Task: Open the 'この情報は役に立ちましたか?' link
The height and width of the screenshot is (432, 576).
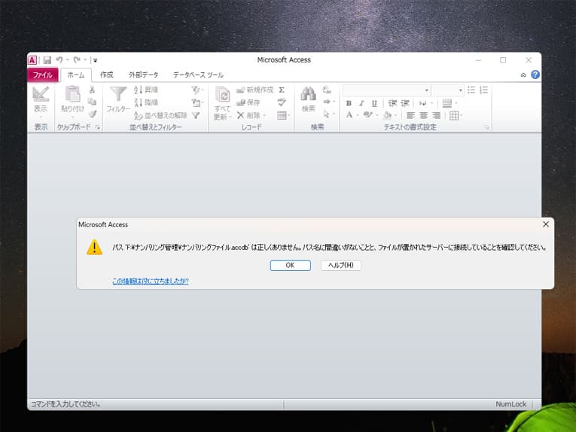Action: click(x=150, y=281)
